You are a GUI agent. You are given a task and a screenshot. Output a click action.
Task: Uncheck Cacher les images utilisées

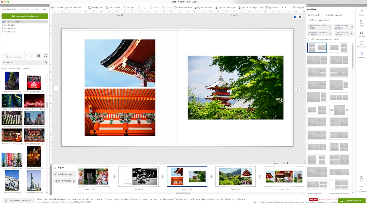point(3,68)
